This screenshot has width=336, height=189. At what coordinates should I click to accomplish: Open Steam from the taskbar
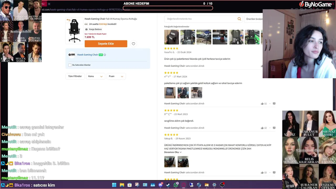pyautogui.click(x=168, y=185)
